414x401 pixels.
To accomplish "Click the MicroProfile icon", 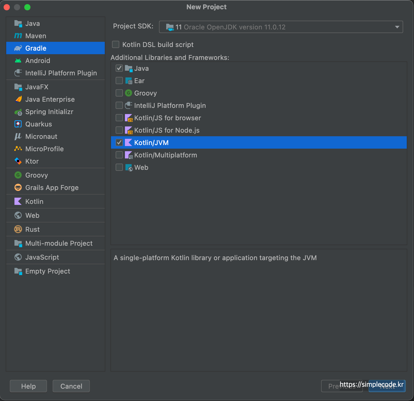I will point(18,149).
